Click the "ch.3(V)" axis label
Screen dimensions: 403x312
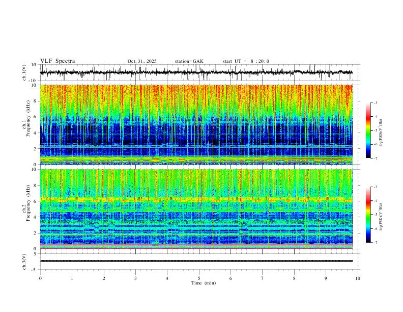coord(24,262)
